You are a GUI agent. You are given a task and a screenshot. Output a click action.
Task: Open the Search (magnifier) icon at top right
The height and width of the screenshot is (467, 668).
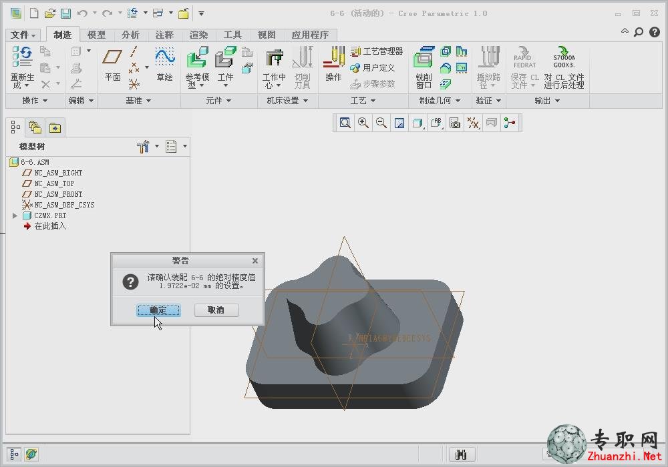[639, 32]
